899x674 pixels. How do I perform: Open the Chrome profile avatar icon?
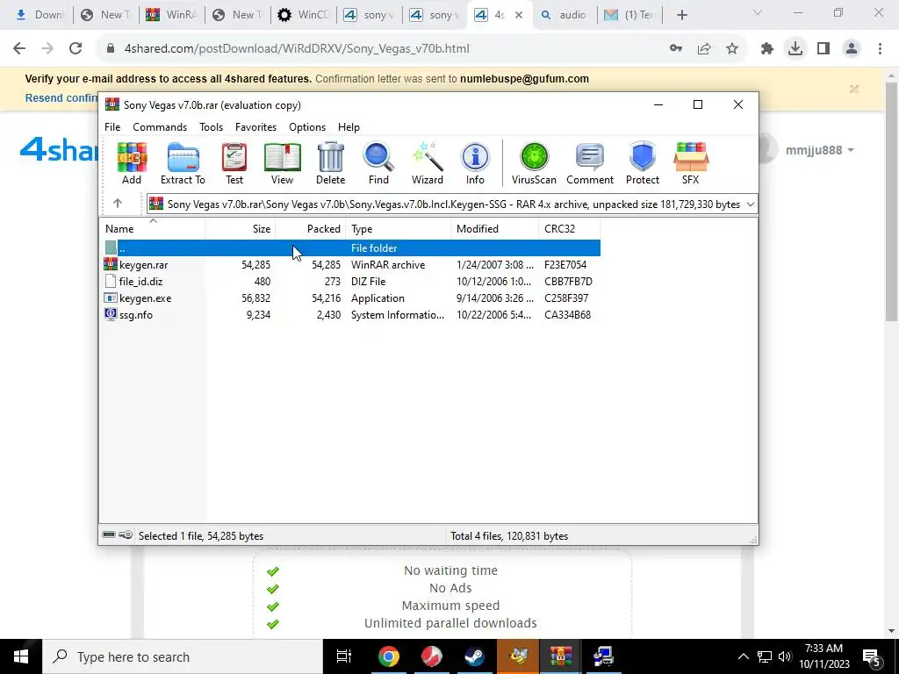click(x=852, y=49)
